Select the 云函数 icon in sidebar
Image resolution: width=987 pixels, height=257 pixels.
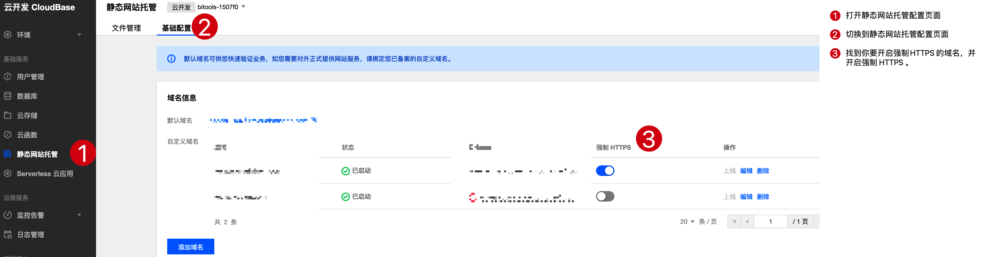(x=8, y=135)
